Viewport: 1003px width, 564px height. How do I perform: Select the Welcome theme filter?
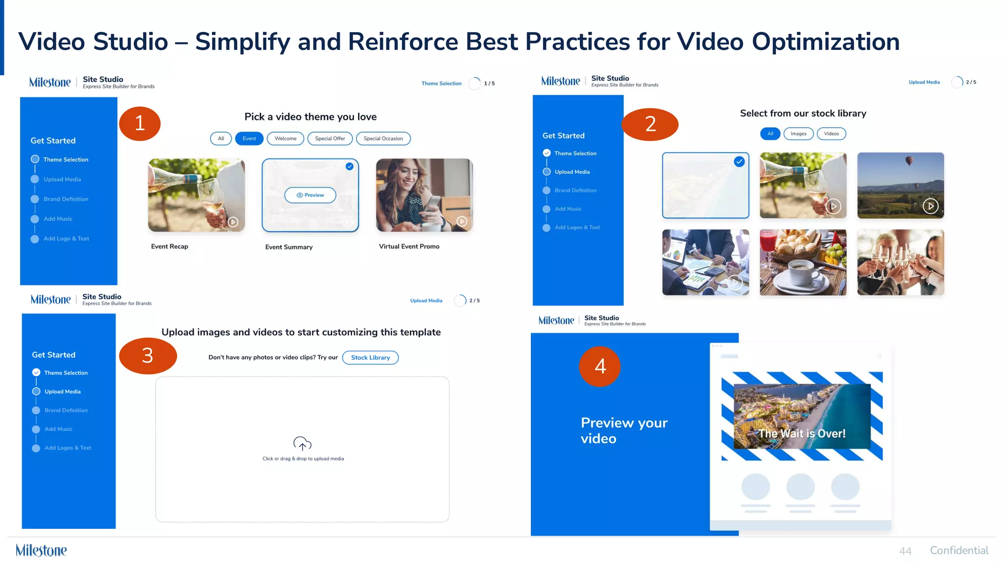tap(286, 139)
